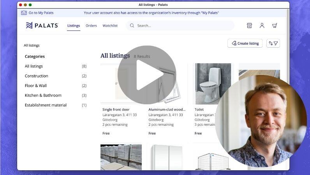This screenshot has height=175, width=310.
Task: Switch to the Orders tab
Action: 91,26
